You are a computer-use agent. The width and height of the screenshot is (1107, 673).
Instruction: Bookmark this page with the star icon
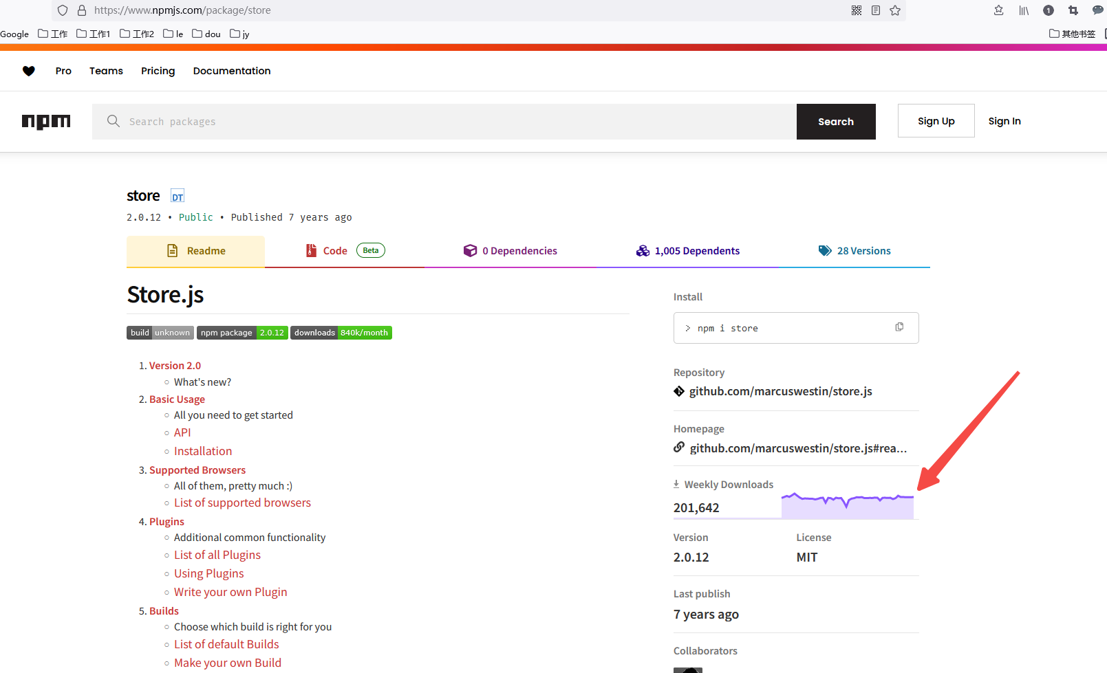click(x=895, y=10)
